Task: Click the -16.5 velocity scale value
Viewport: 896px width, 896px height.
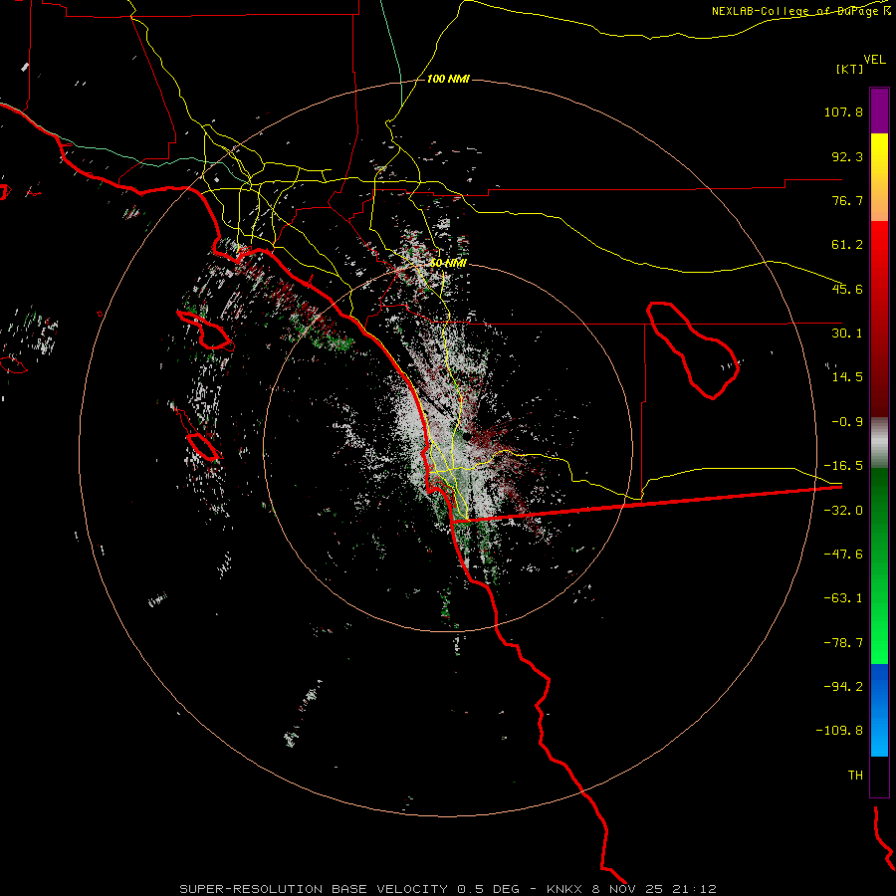Action: [x=843, y=466]
